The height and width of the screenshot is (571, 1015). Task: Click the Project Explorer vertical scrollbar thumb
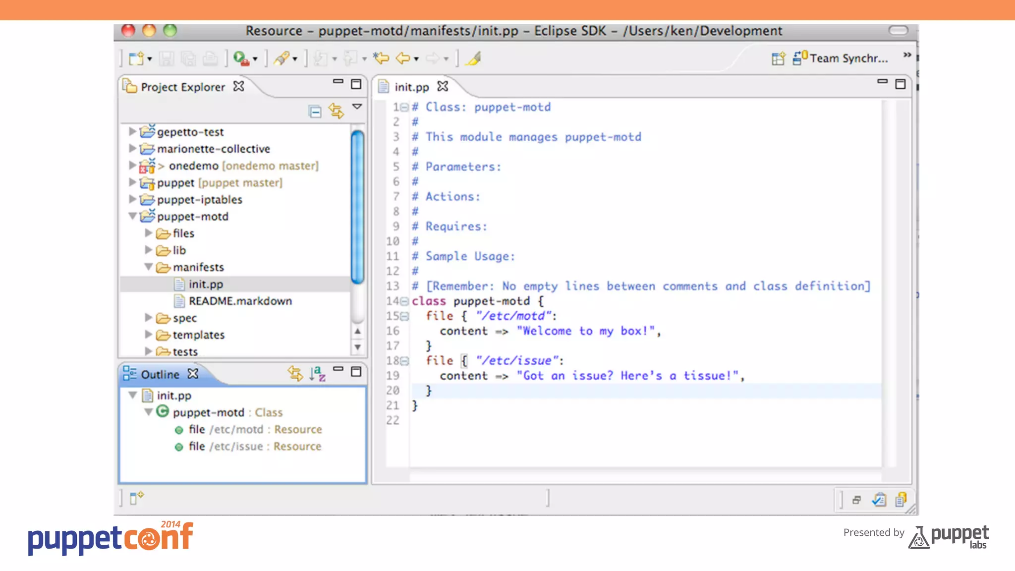[x=357, y=206]
